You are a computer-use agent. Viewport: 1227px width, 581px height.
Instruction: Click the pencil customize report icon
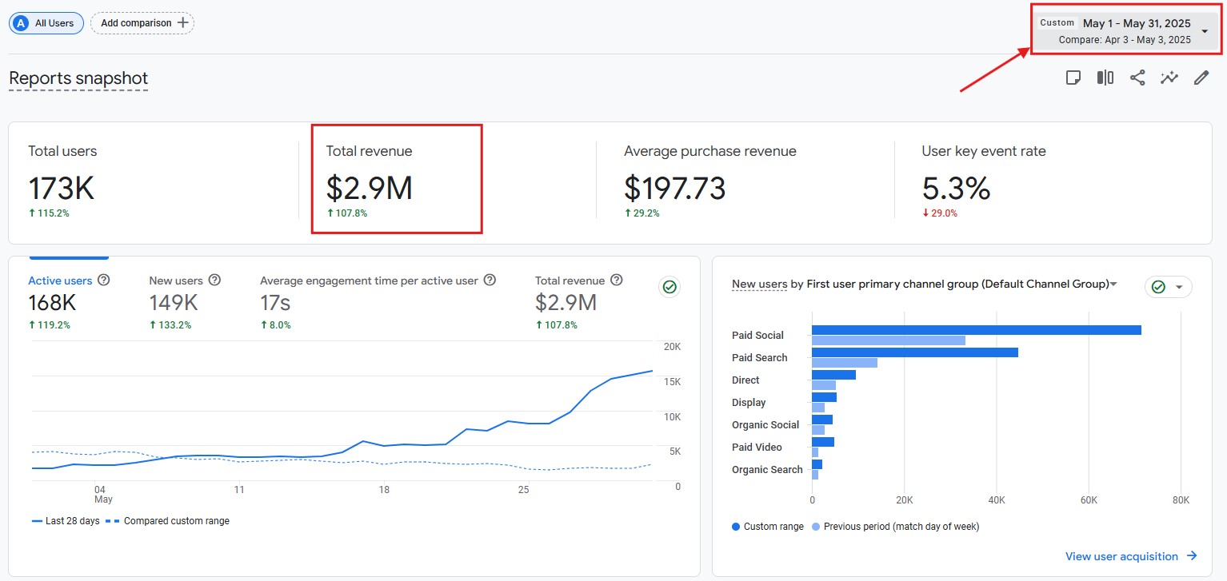coord(1201,78)
